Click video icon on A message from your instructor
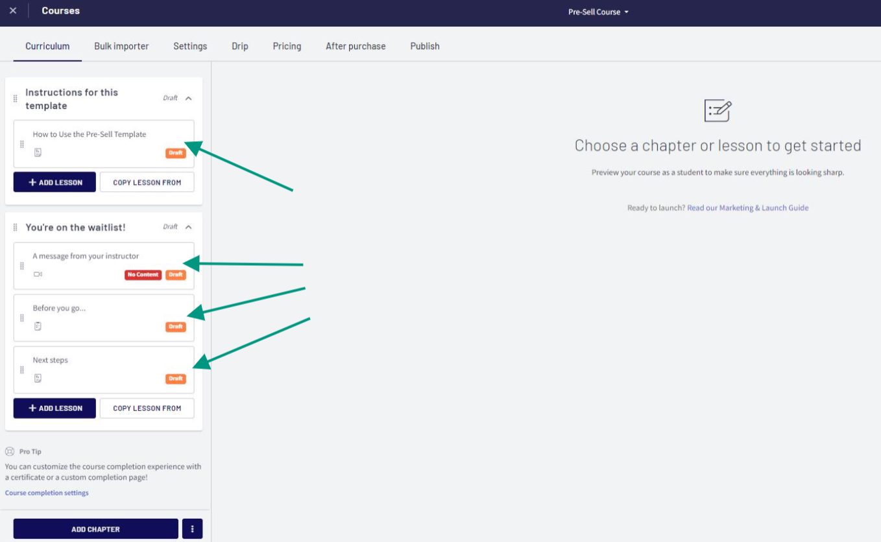This screenshot has height=542, width=881. point(38,274)
